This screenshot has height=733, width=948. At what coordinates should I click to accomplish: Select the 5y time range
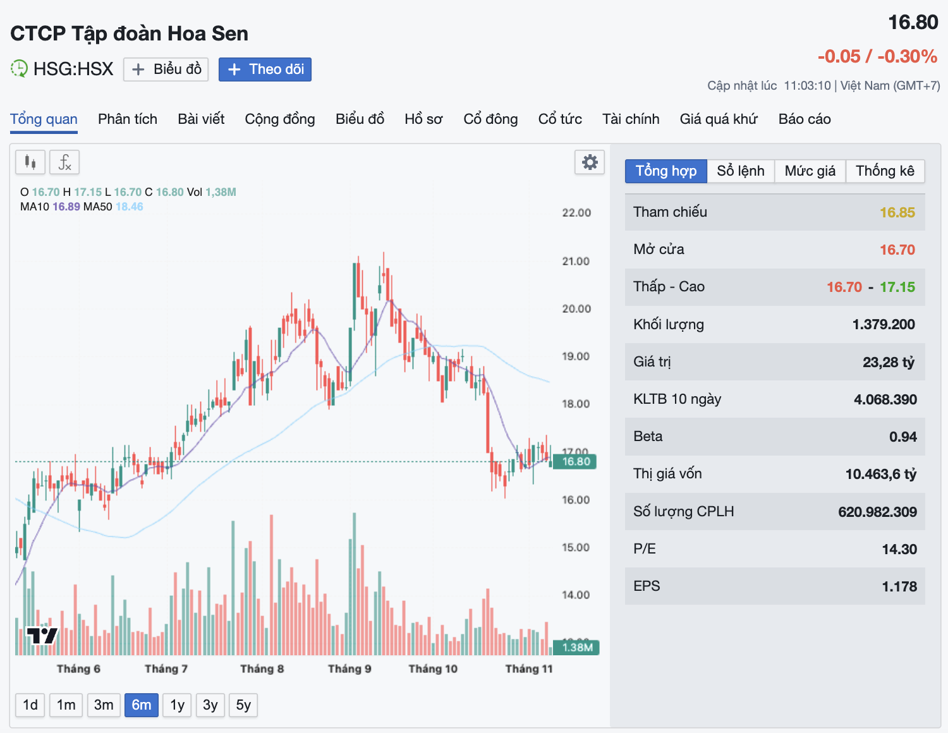pyautogui.click(x=243, y=705)
